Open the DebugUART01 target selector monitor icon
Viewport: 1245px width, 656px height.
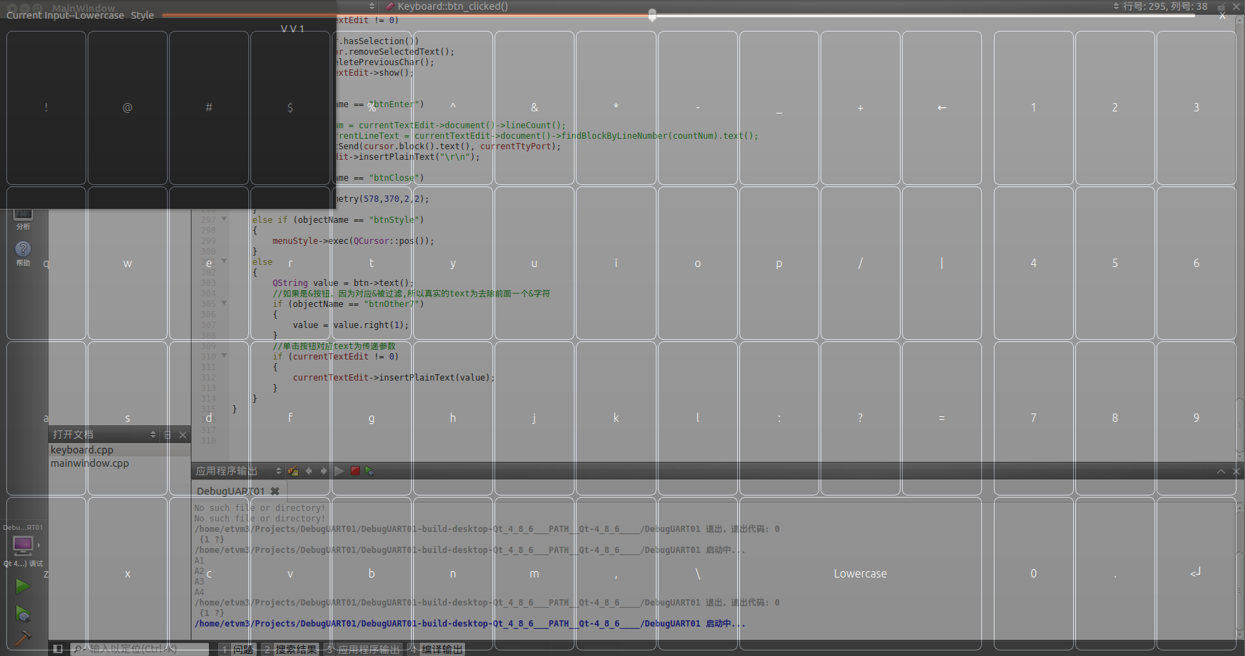point(22,545)
